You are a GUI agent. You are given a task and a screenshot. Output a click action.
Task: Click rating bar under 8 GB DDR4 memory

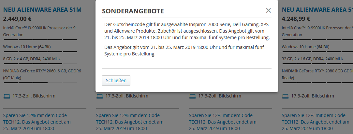pos(40,64)
